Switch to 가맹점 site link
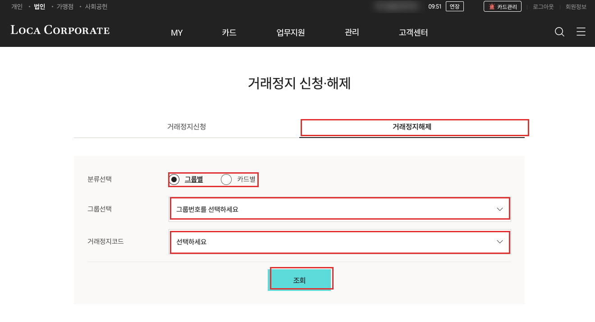 click(65, 7)
